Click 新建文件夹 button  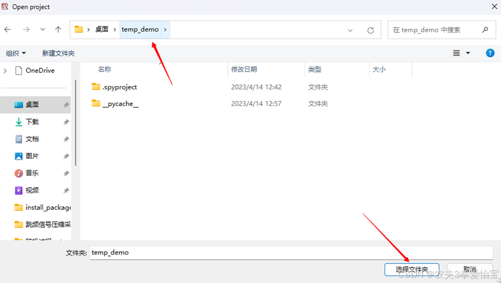tap(58, 53)
